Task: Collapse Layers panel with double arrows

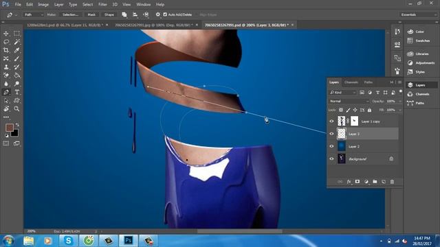Action: [x=391, y=82]
